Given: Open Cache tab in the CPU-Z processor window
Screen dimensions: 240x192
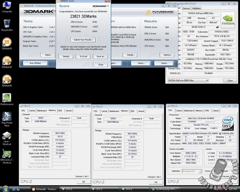Looking at the screenshot, I should click(x=179, y=110).
